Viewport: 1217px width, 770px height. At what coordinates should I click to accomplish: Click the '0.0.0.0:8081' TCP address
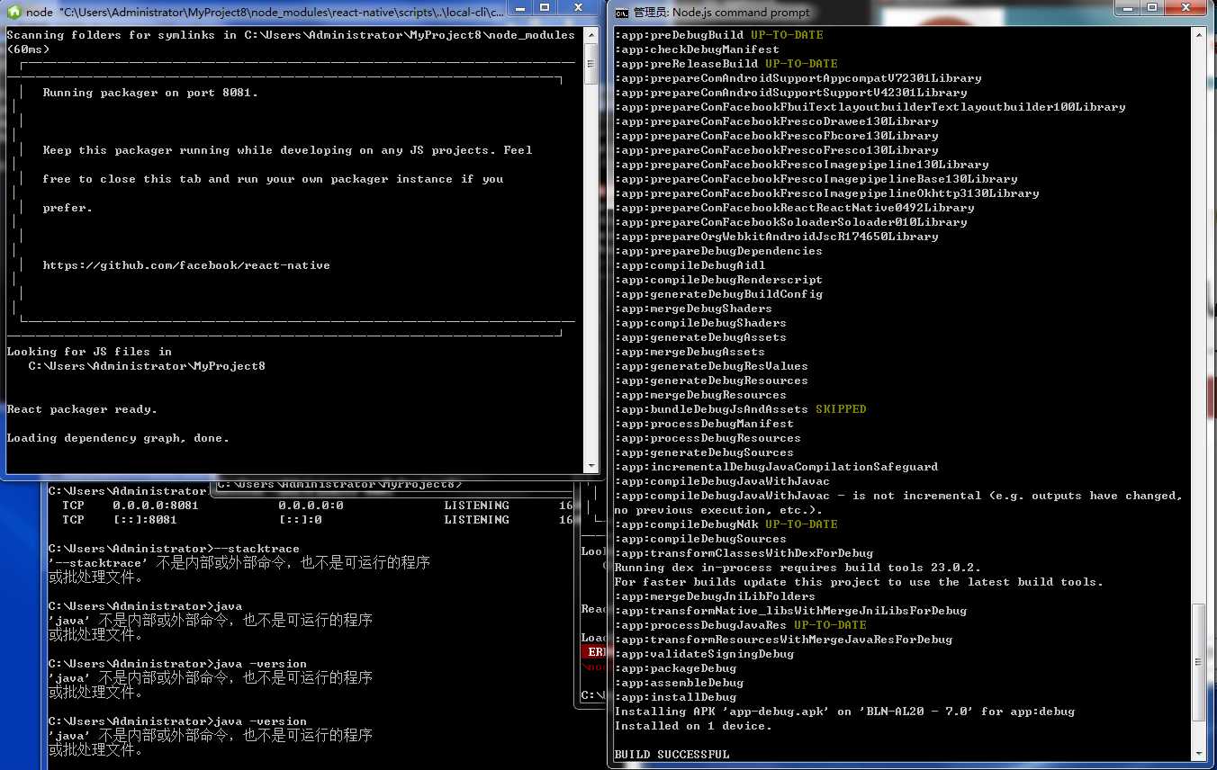(x=156, y=506)
